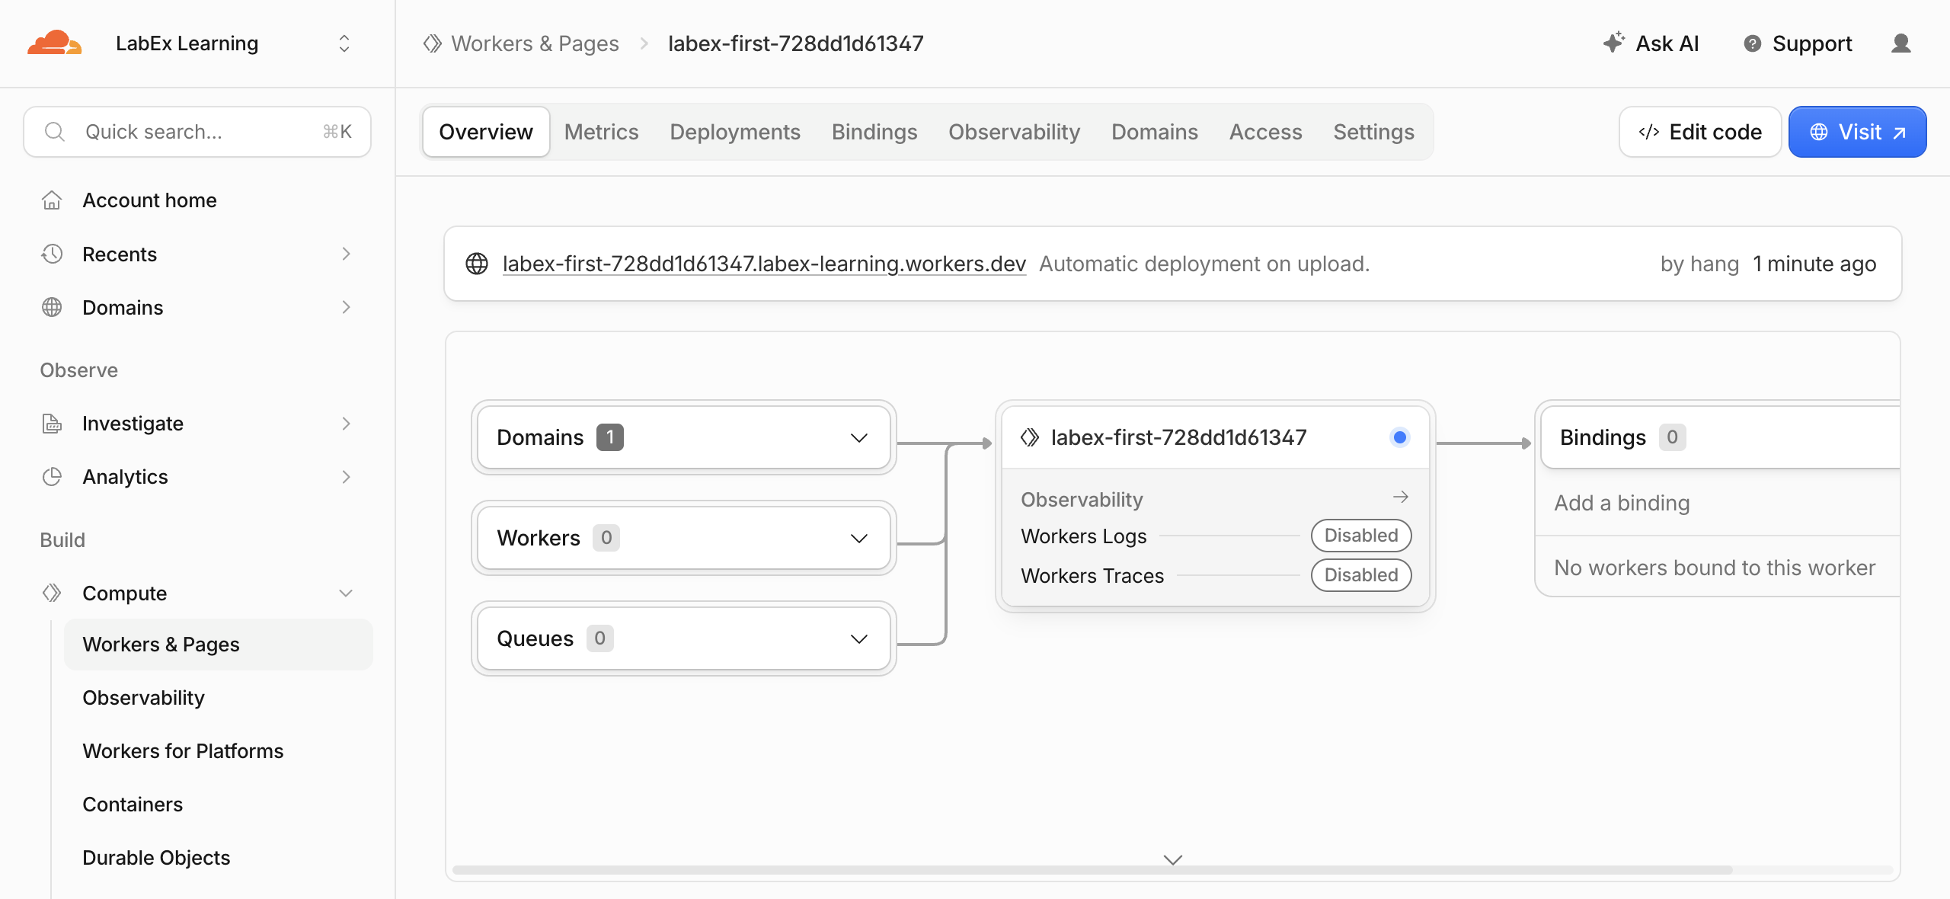Click the globe icon beside workers.dev URL
Screen dimensions: 1950x899
tap(477, 264)
